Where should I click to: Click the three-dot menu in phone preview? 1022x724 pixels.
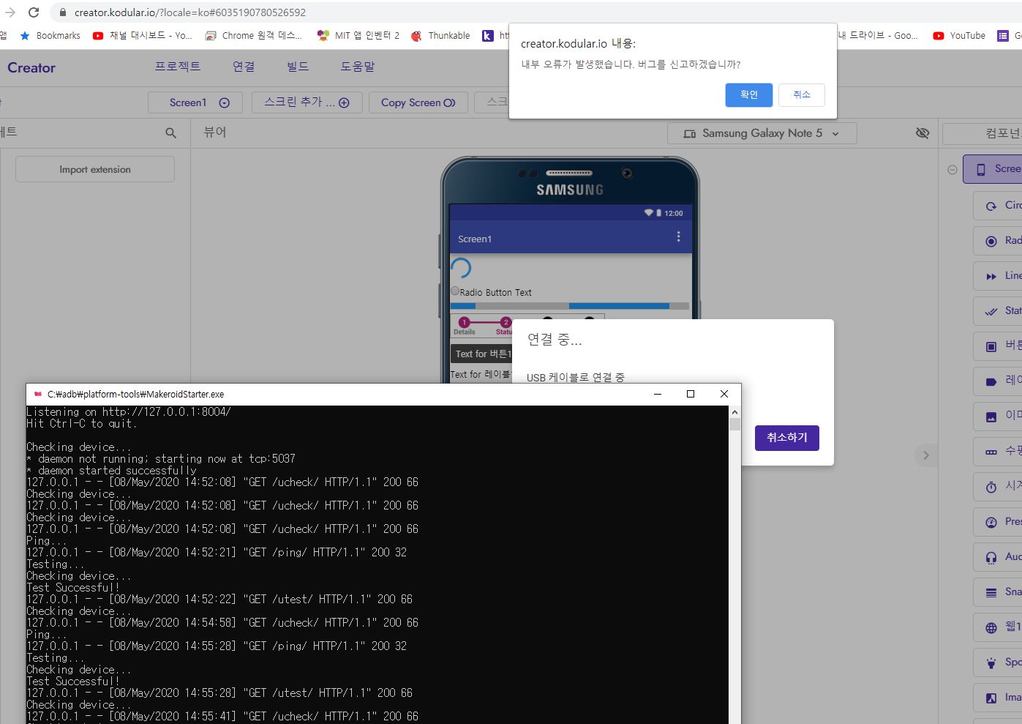(678, 236)
